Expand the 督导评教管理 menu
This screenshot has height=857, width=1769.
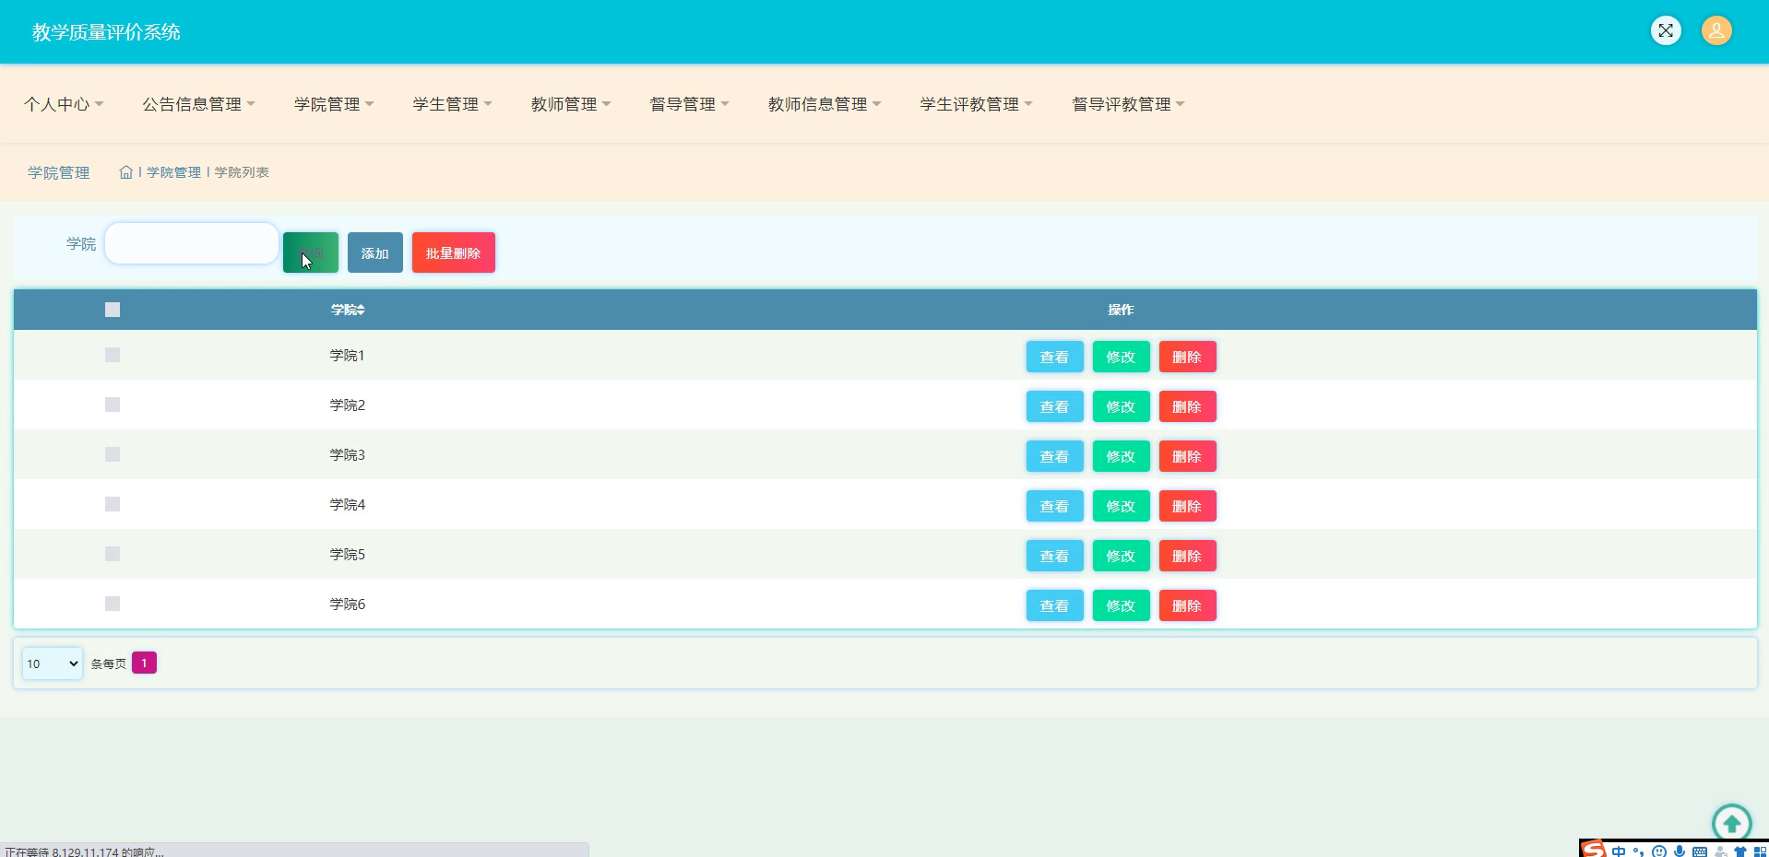pyautogui.click(x=1128, y=104)
